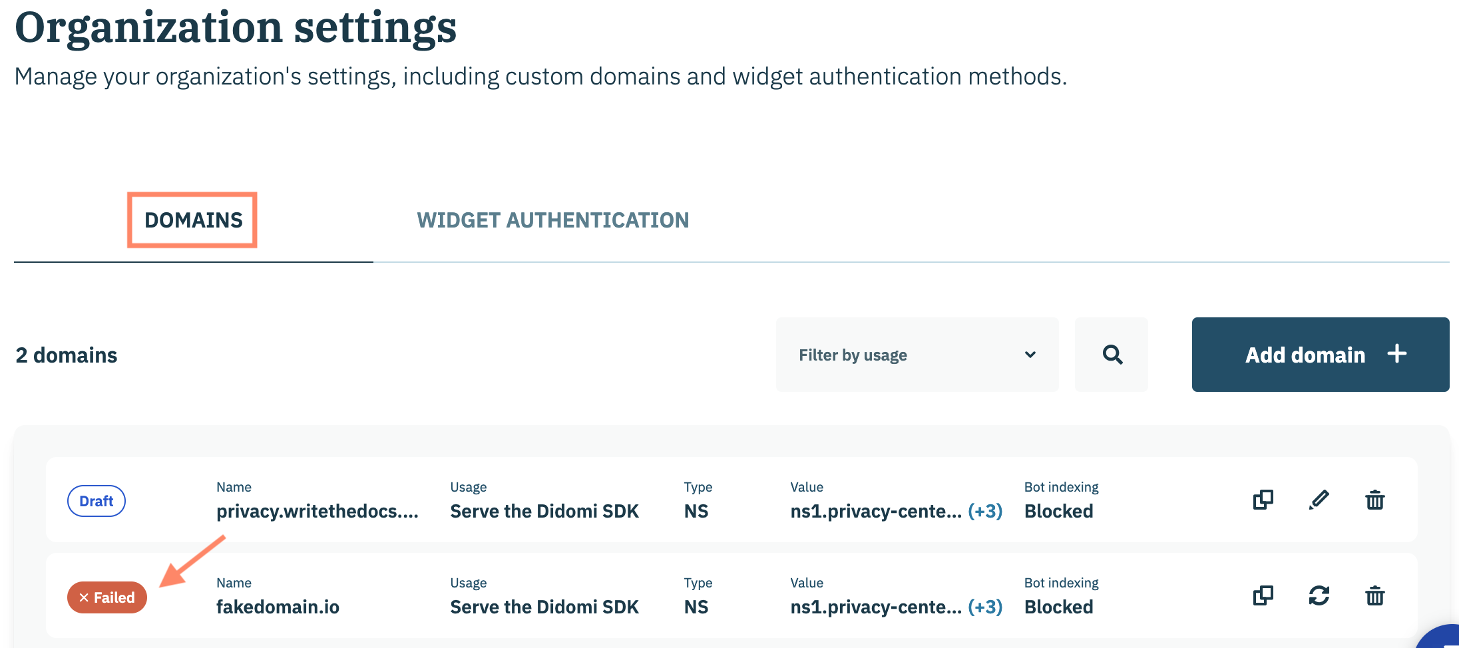Show the +3 more values for fakedomain.io

point(985,607)
